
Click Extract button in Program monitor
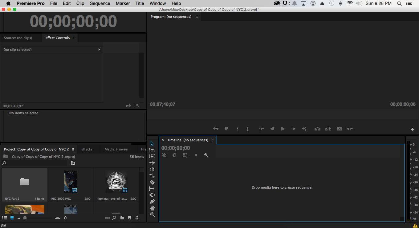[328, 129]
